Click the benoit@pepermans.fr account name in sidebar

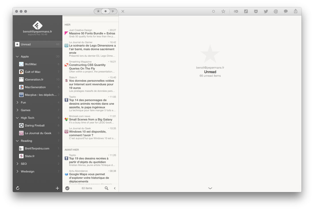click(37, 31)
